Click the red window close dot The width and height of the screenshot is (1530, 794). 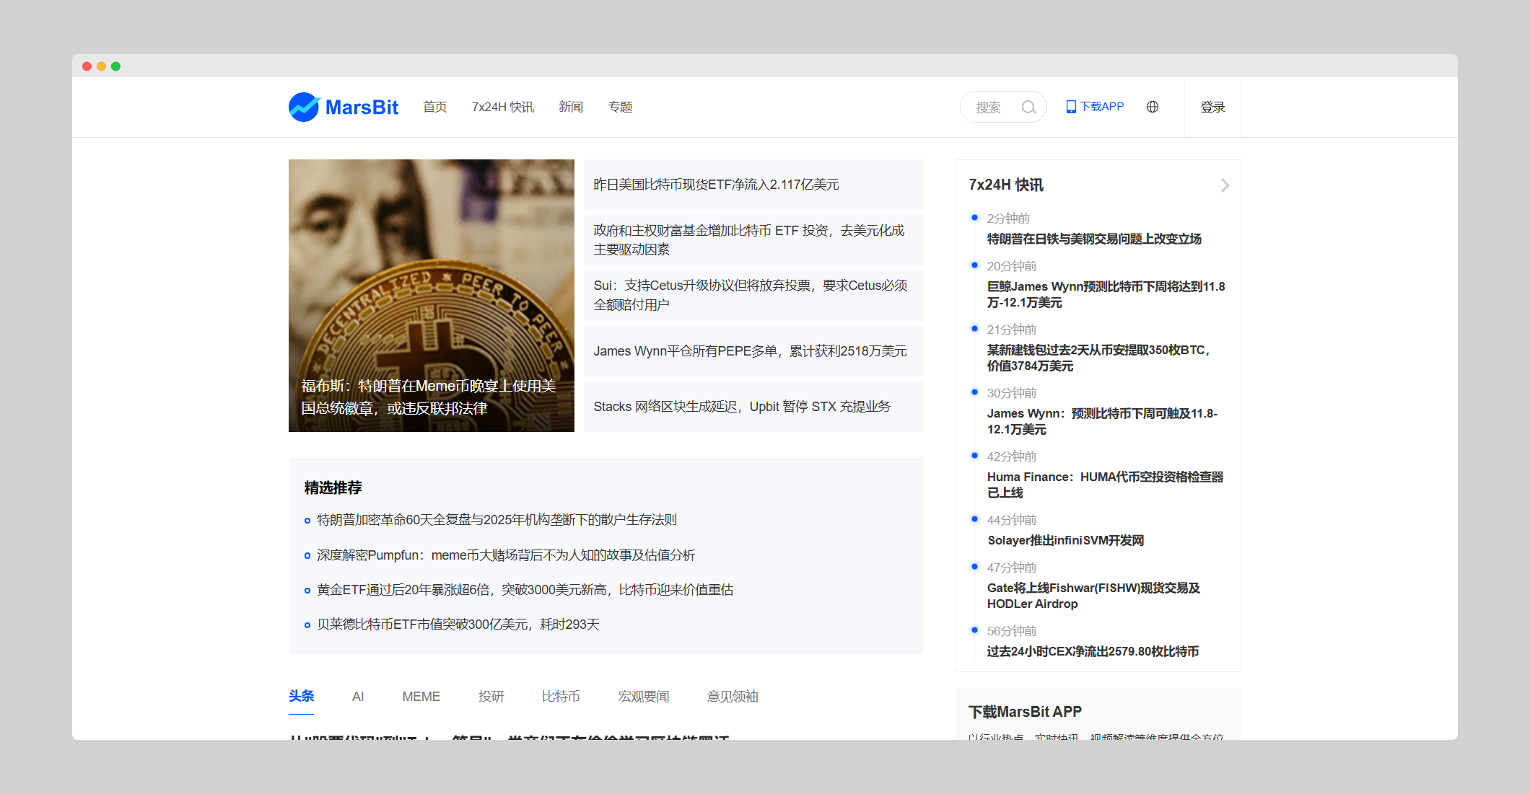(87, 66)
